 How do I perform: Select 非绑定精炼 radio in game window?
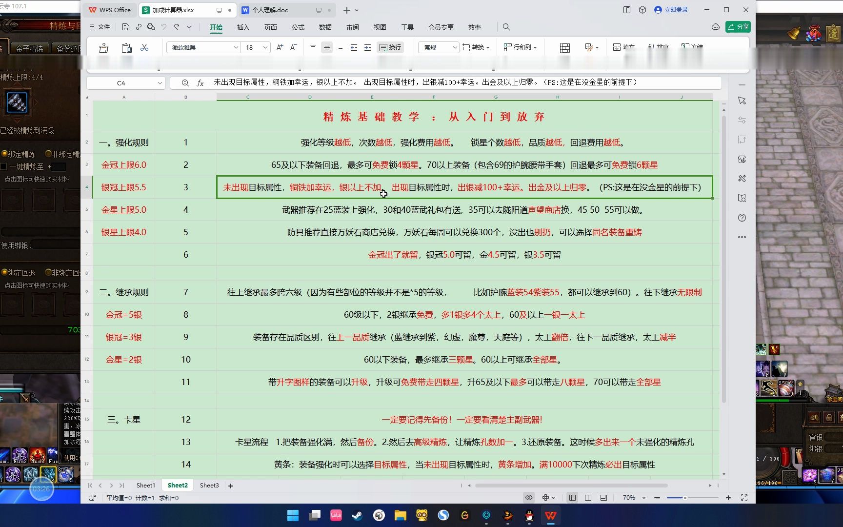pyautogui.click(x=48, y=154)
